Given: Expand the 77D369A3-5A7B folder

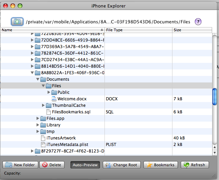Looking at the screenshot, I should 32,47.
